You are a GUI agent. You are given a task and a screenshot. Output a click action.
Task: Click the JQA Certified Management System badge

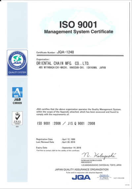[x=17, y=63]
